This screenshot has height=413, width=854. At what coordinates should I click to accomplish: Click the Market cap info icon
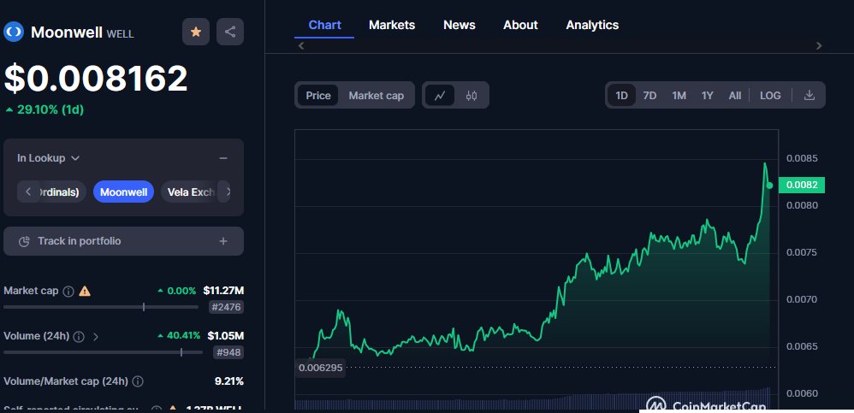click(68, 291)
